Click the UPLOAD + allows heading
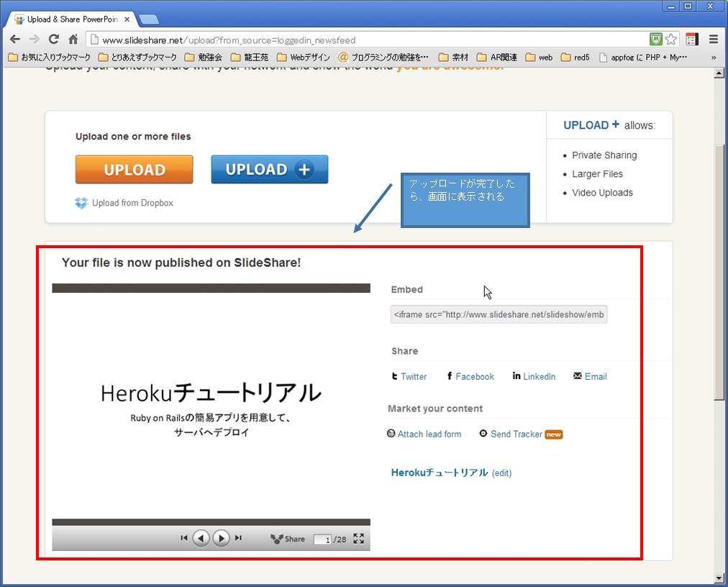 (x=609, y=125)
